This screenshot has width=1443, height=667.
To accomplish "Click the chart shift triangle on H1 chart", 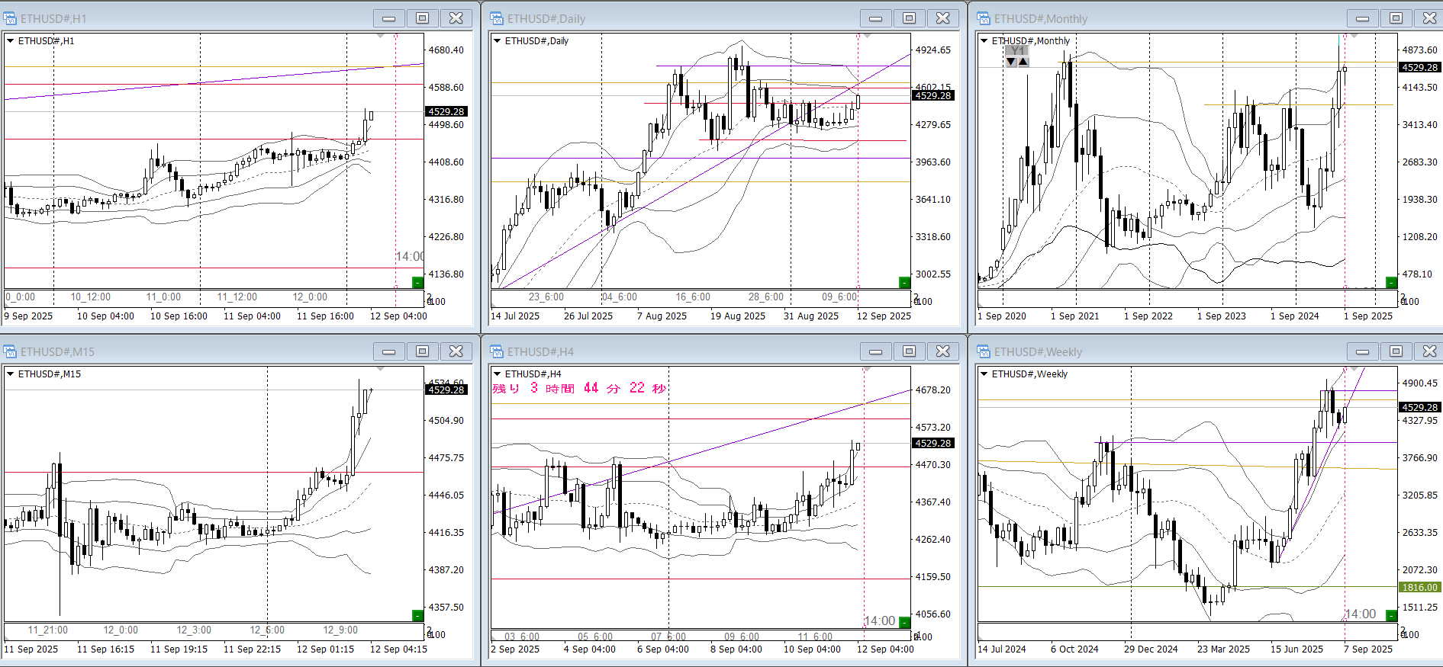I will pos(381,36).
